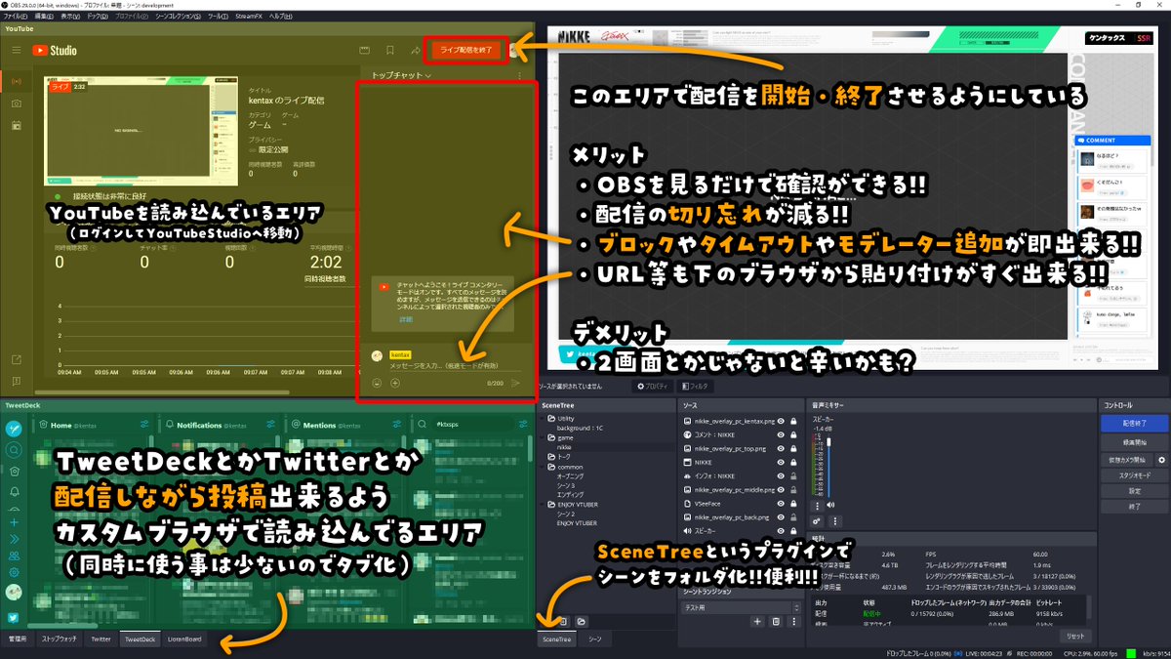The image size is (1171, 659).
Task: Click 録画開始 button in controls
Action: click(x=1134, y=441)
